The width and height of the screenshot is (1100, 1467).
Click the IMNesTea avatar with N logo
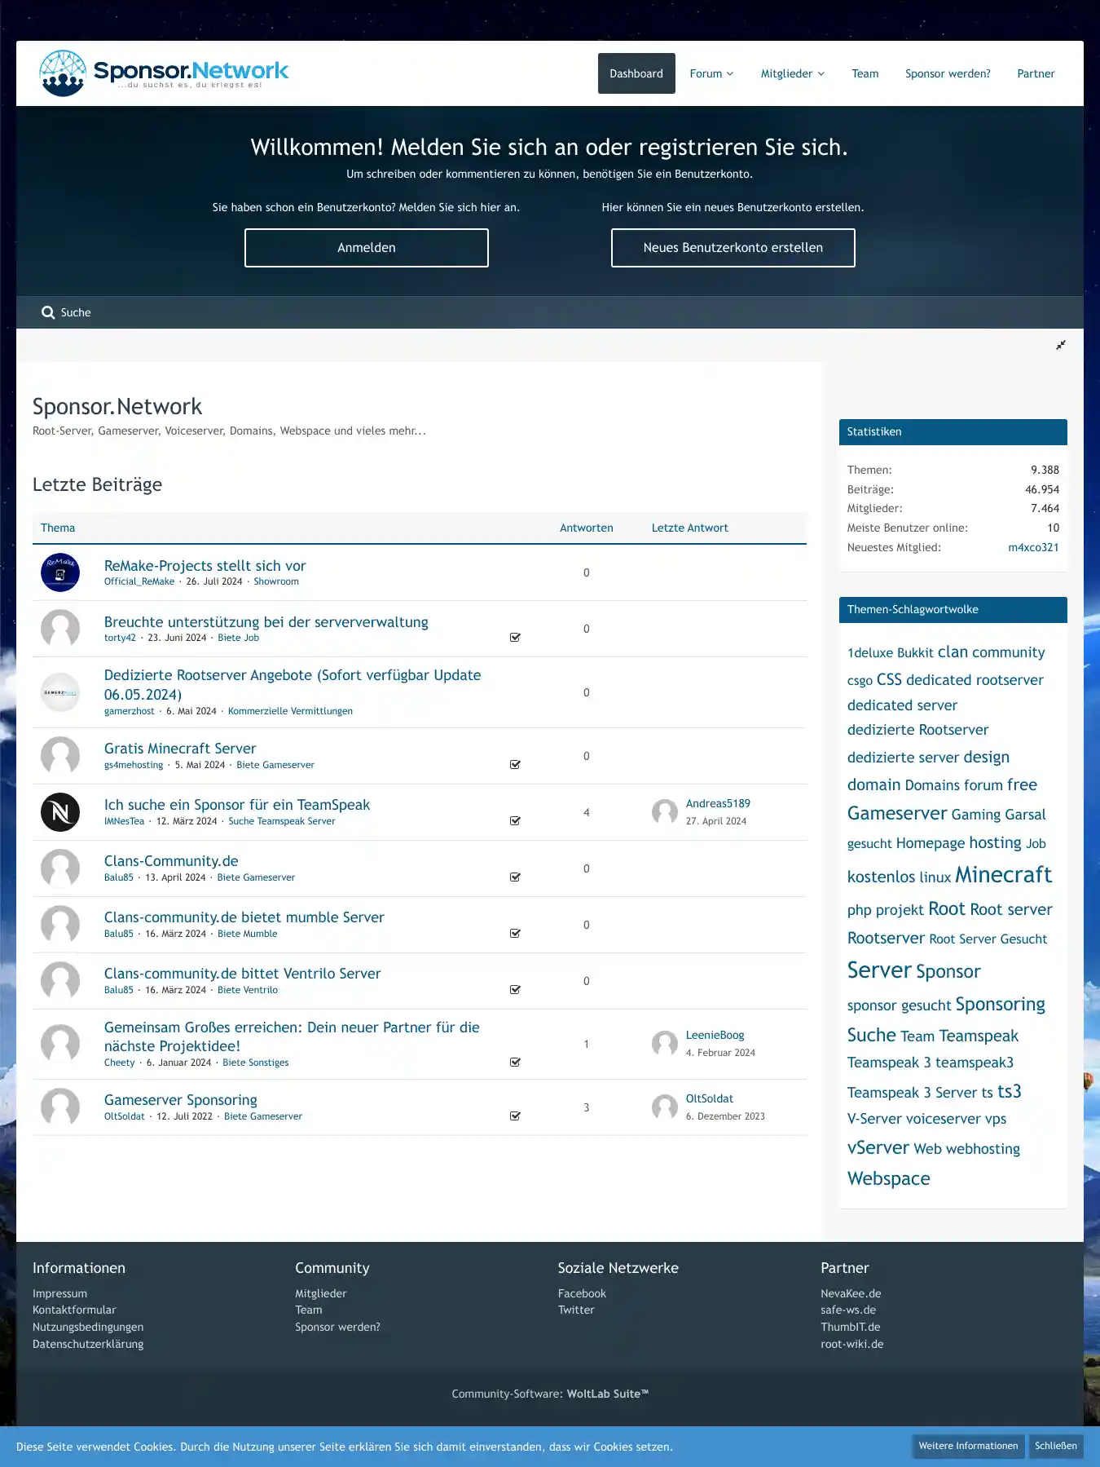(x=60, y=812)
